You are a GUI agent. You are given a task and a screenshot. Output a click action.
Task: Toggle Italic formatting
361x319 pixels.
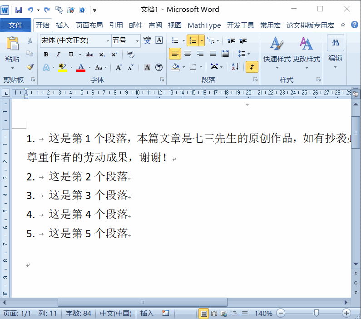(x=58, y=55)
